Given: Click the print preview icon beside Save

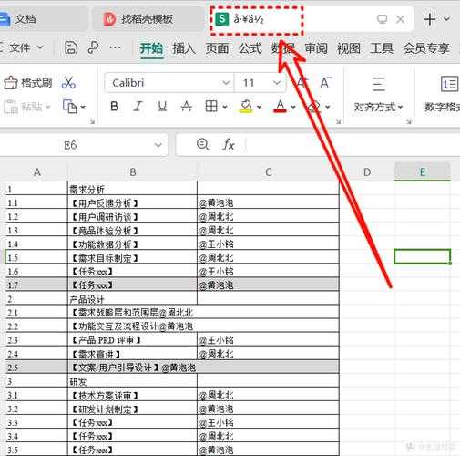Looking at the screenshot, I should point(93,48).
